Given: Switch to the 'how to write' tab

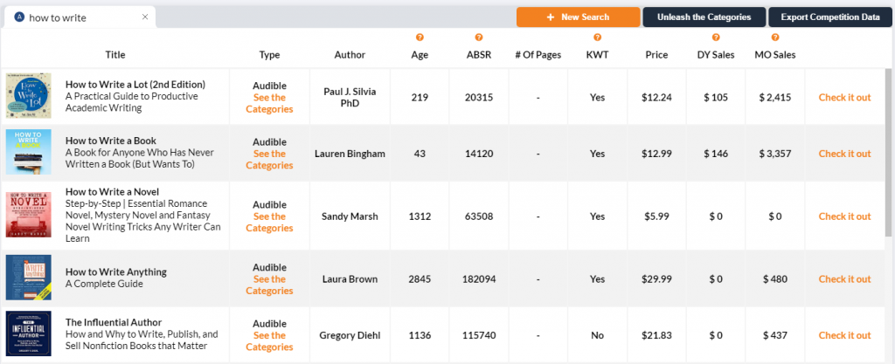Looking at the screenshot, I should 70,17.
